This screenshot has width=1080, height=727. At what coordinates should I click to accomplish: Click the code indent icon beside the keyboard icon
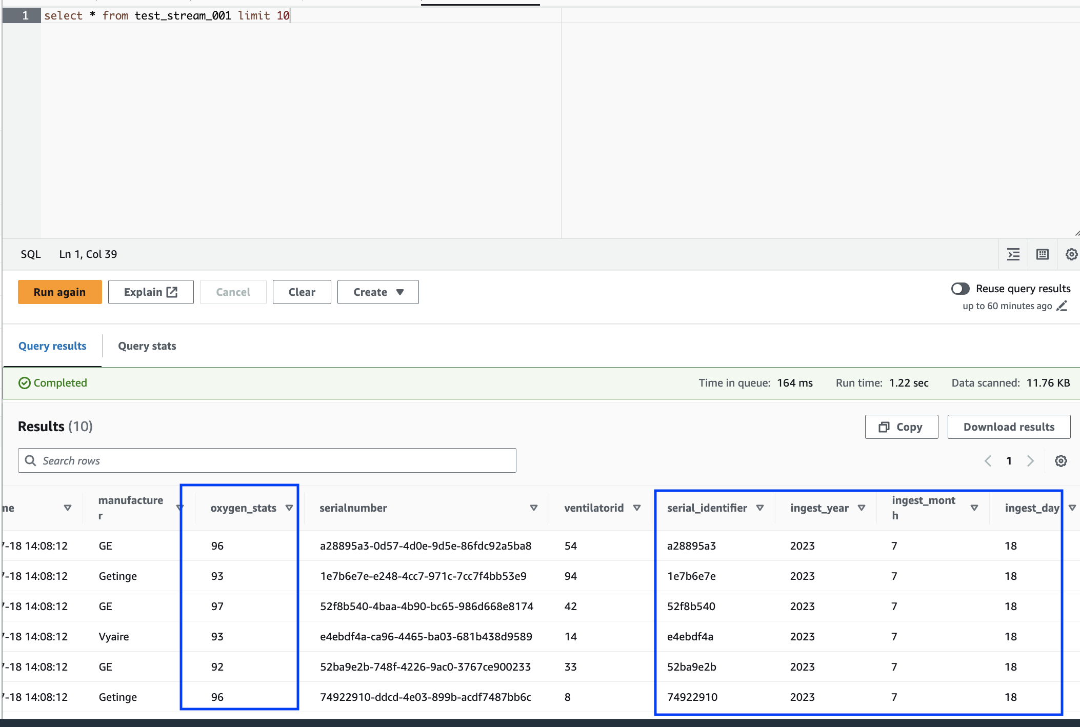[1014, 254]
